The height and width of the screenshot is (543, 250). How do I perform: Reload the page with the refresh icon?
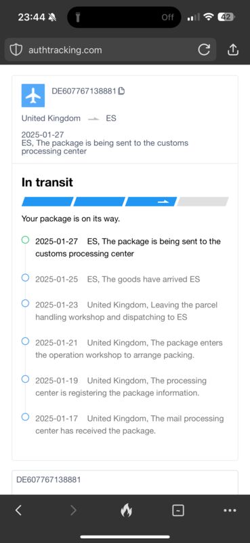204,50
